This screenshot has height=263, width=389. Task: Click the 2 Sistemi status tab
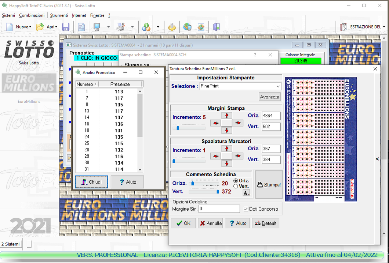click(x=11, y=244)
